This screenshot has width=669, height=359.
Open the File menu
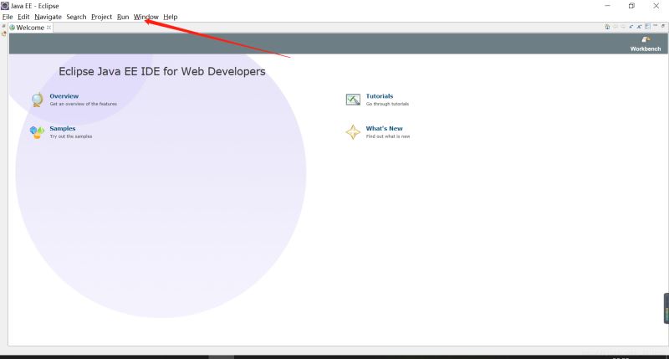tap(8, 17)
